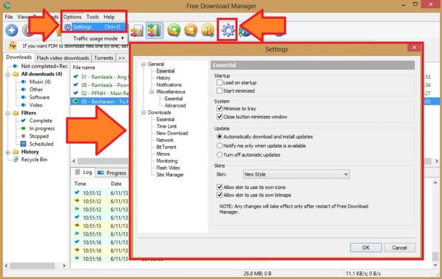Select the In progress filter
The height and width of the screenshot is (279, 442).
(x=42, y=128)
